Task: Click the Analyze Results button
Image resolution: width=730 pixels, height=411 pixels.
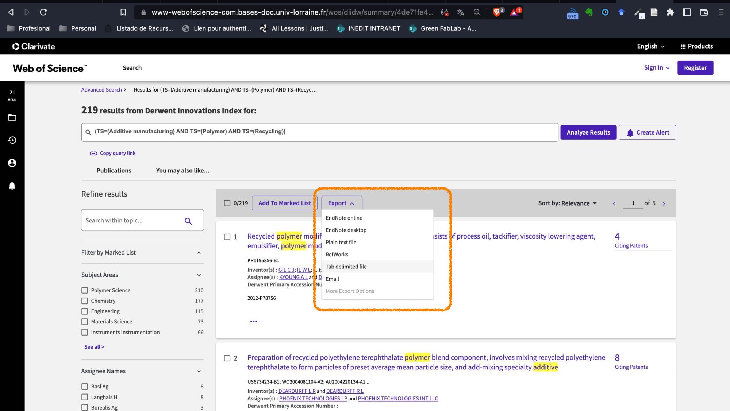Action: (x=588, y=132)
